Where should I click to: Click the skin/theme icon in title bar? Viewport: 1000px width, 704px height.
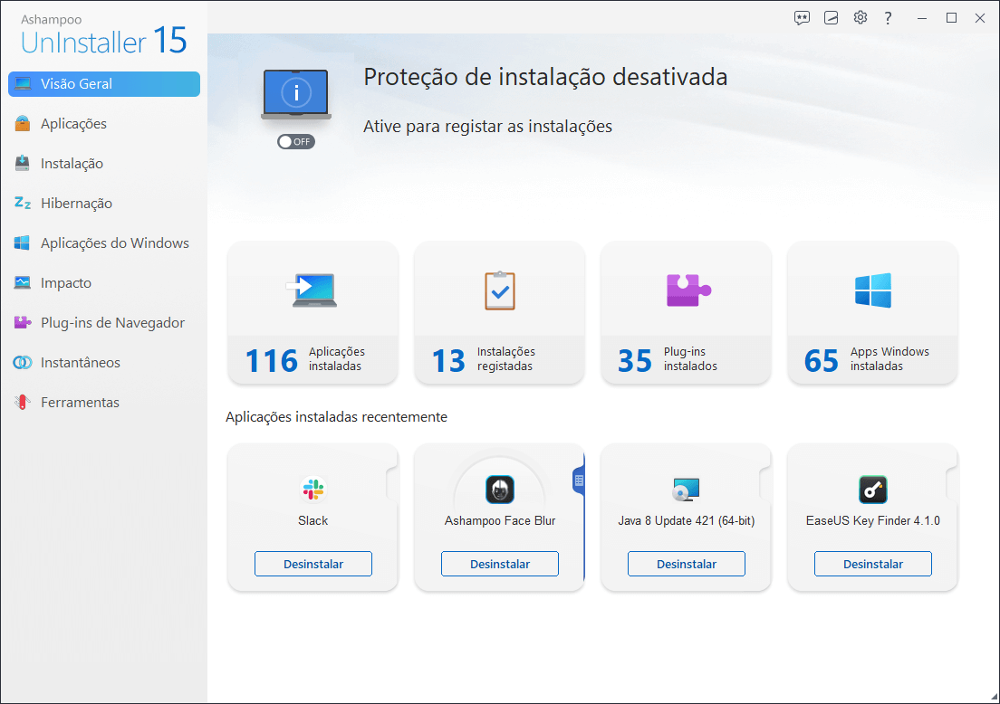tap(831, 18)
